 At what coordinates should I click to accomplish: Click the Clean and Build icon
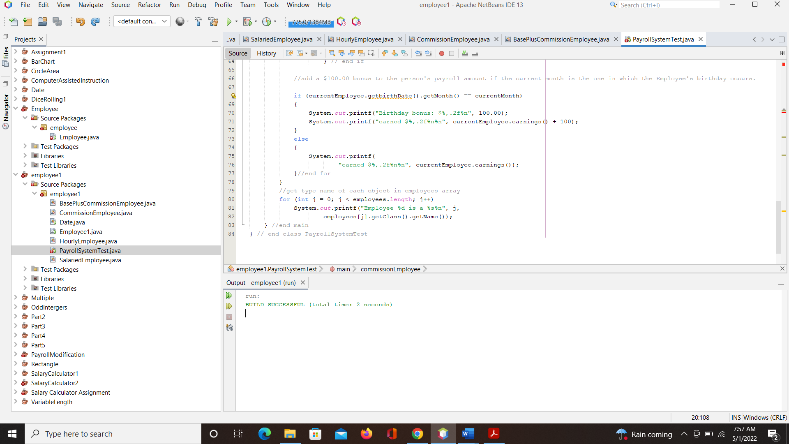213,21
